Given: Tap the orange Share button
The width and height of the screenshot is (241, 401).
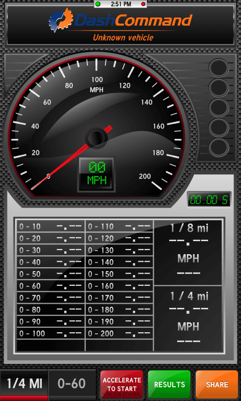Looking at the screenshot, I should coord(217,384).
